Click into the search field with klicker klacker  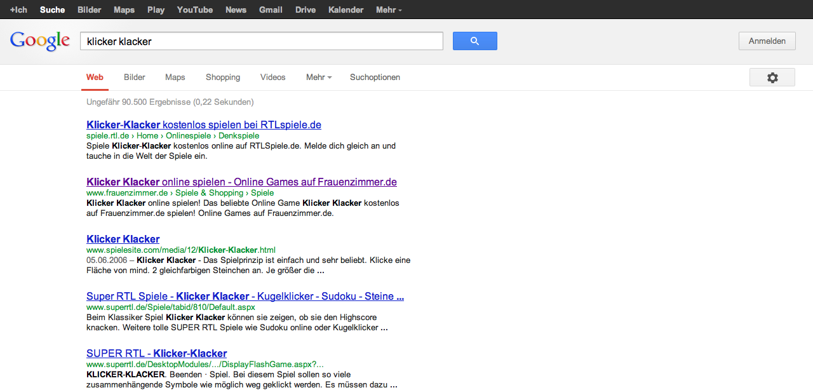click(x=260, y=41)
